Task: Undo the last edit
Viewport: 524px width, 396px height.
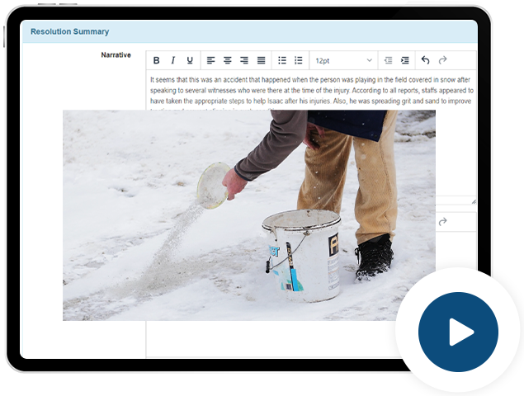Action: 426,60
